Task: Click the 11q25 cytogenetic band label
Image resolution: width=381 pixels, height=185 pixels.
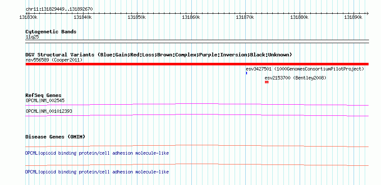Action: tap(32, 37)
